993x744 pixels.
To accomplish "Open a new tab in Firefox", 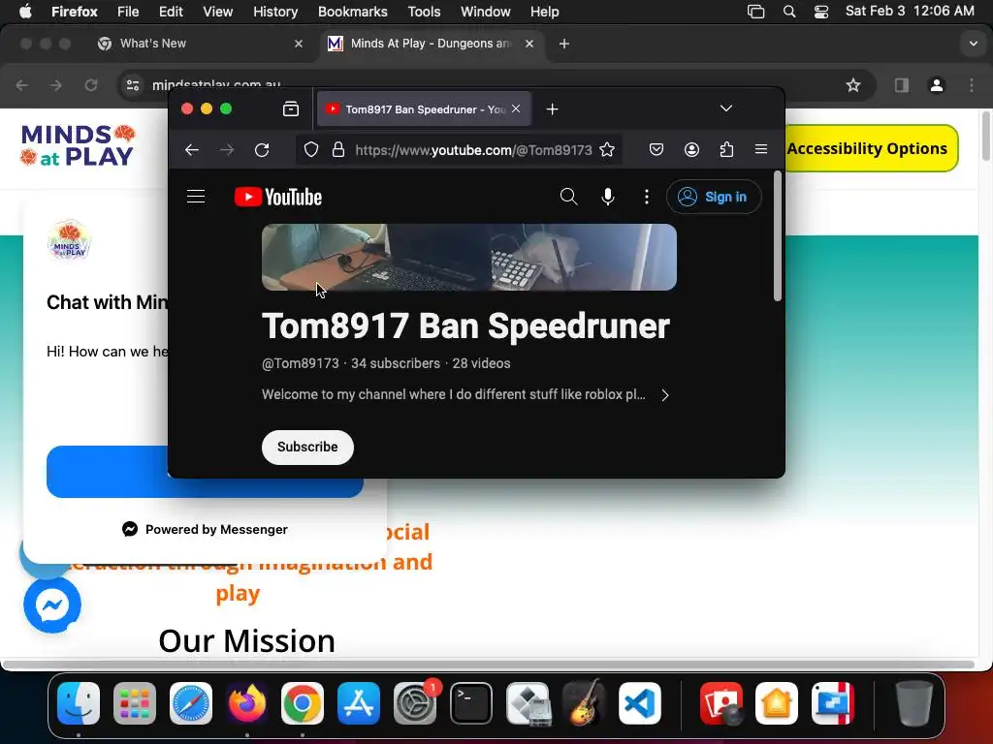I will (x=552, y=108).
